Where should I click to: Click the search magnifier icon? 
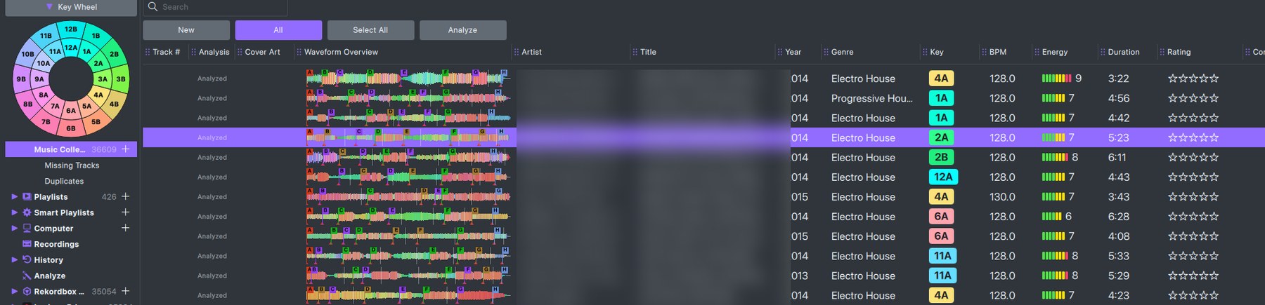(x=153, y=7)
